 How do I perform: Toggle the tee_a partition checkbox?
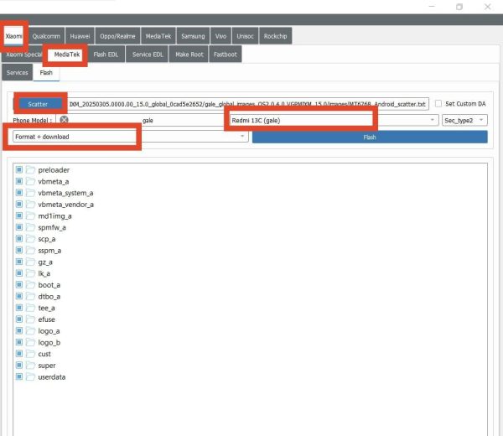tap(19, 308)
